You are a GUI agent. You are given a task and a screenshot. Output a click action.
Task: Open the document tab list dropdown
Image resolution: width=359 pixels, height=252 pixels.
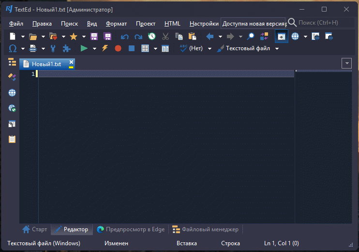tap(346, 63)
